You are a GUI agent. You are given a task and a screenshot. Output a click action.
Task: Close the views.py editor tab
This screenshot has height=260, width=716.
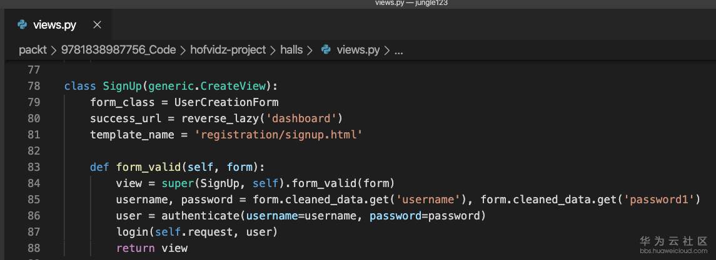tap(97, 25)
